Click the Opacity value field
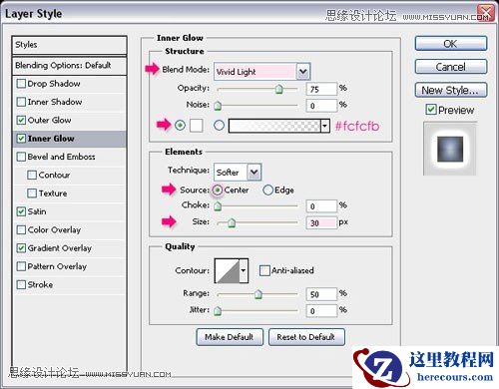This screenshot has height=389, width=499. click(x=321, y=89)
